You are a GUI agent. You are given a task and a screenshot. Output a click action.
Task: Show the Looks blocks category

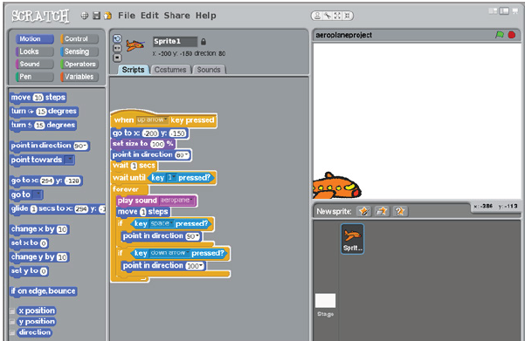[x=35, y=51]
